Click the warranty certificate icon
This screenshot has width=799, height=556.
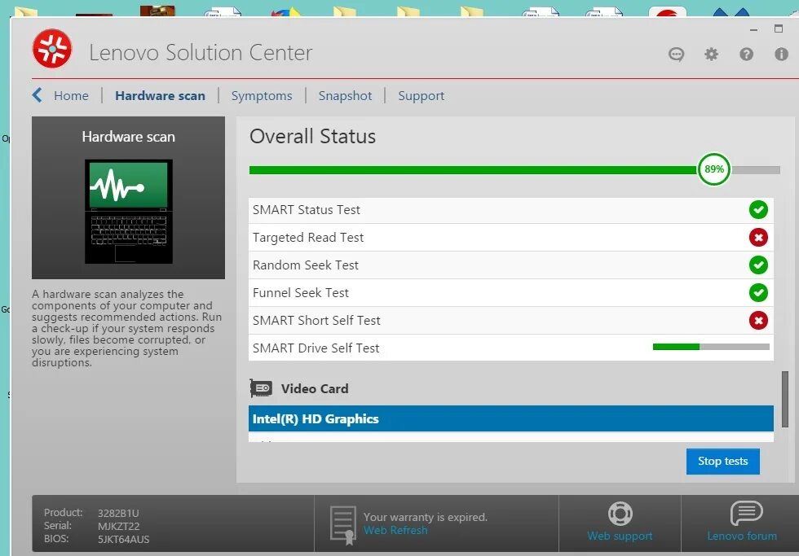click(343, 524)
